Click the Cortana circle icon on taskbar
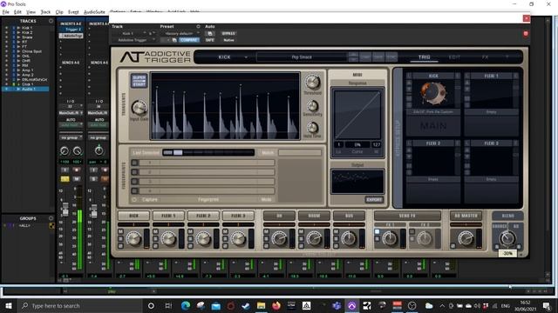Image resolution: width=558 pixels, height=313 pixels. 151,305
